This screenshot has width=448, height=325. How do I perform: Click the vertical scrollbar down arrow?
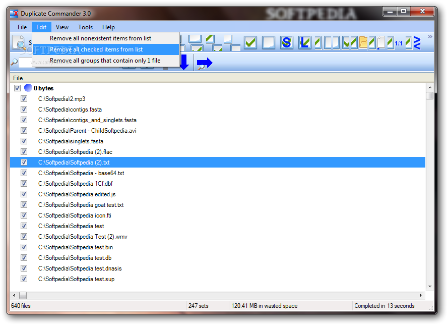429,287
